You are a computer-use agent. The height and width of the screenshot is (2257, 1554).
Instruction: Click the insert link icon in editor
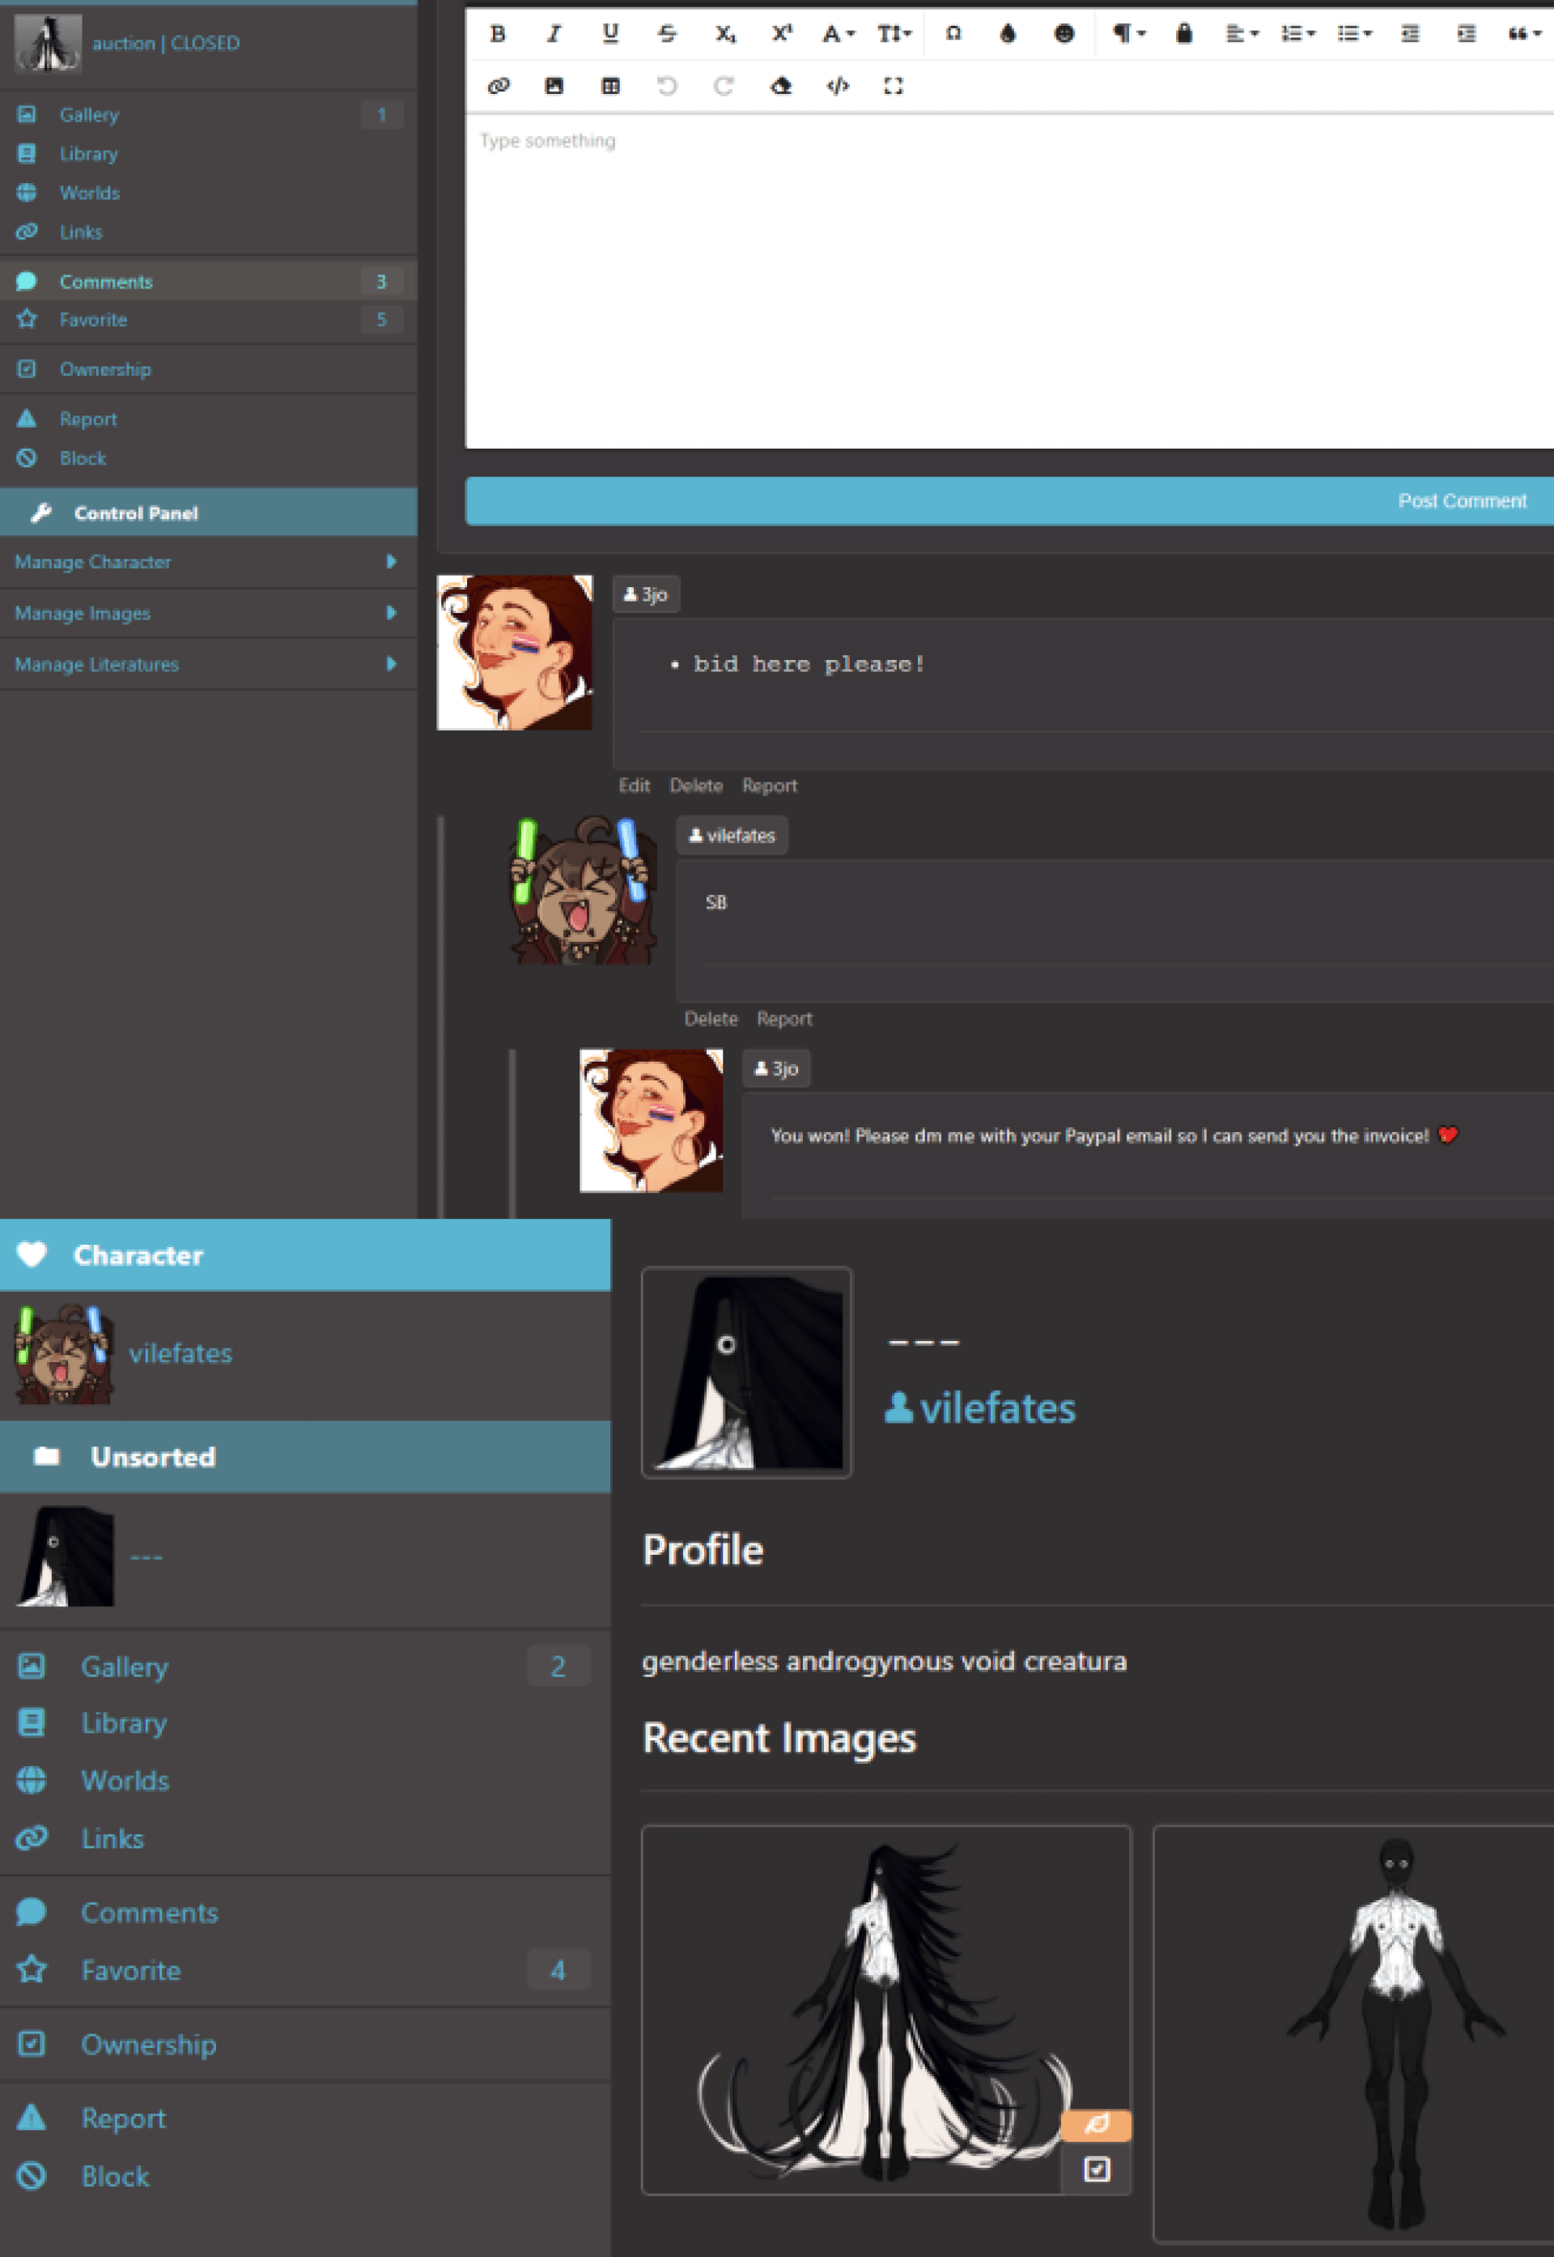[498, 86]
